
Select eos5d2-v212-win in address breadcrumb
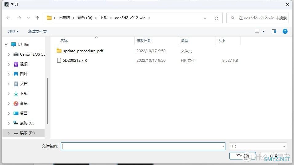coord(130,18)
